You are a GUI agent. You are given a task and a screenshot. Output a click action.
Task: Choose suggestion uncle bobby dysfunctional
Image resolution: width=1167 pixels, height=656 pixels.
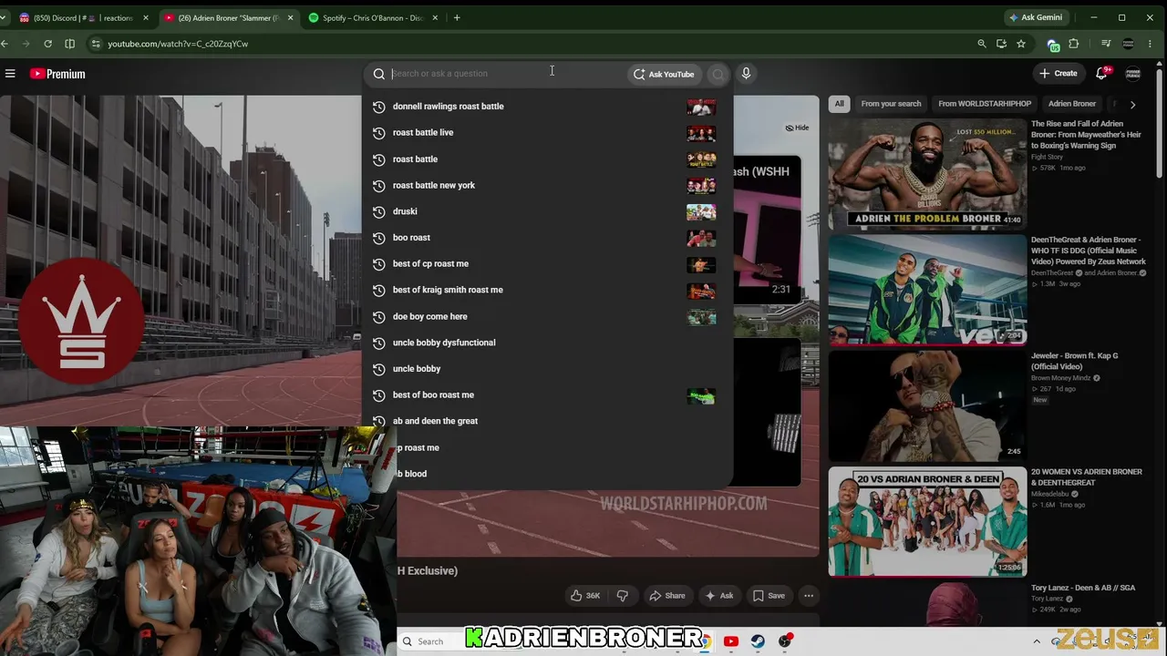pyautogui.click(x=547, y=343)
